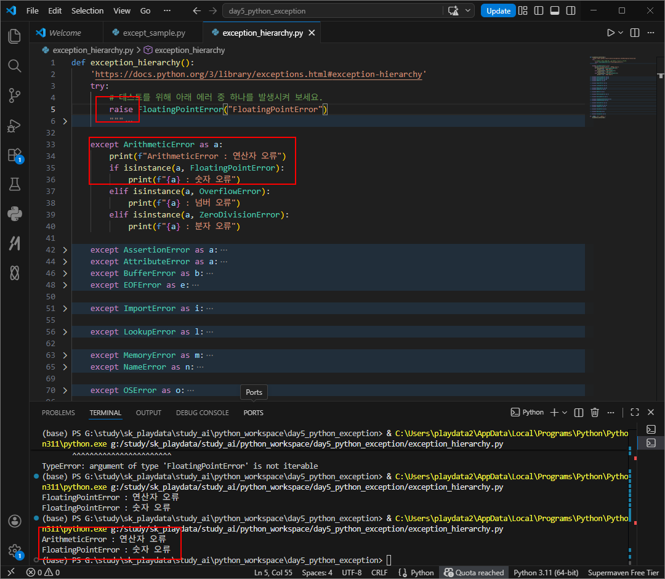Go forward with the right arrow
The width and height of the screenshot is (665, 579).
tap(213, 11)
